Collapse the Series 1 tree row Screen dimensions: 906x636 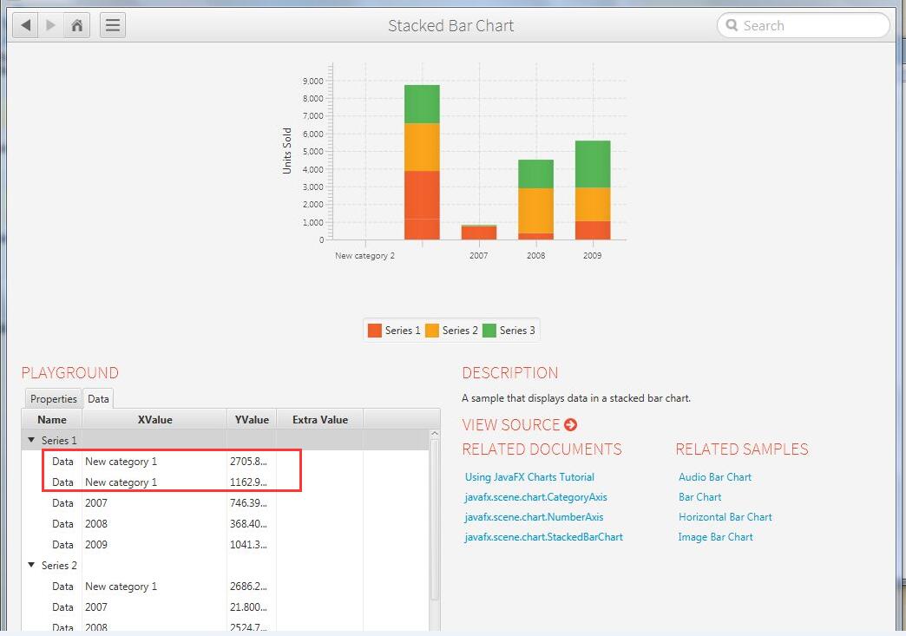pos(32,441)
